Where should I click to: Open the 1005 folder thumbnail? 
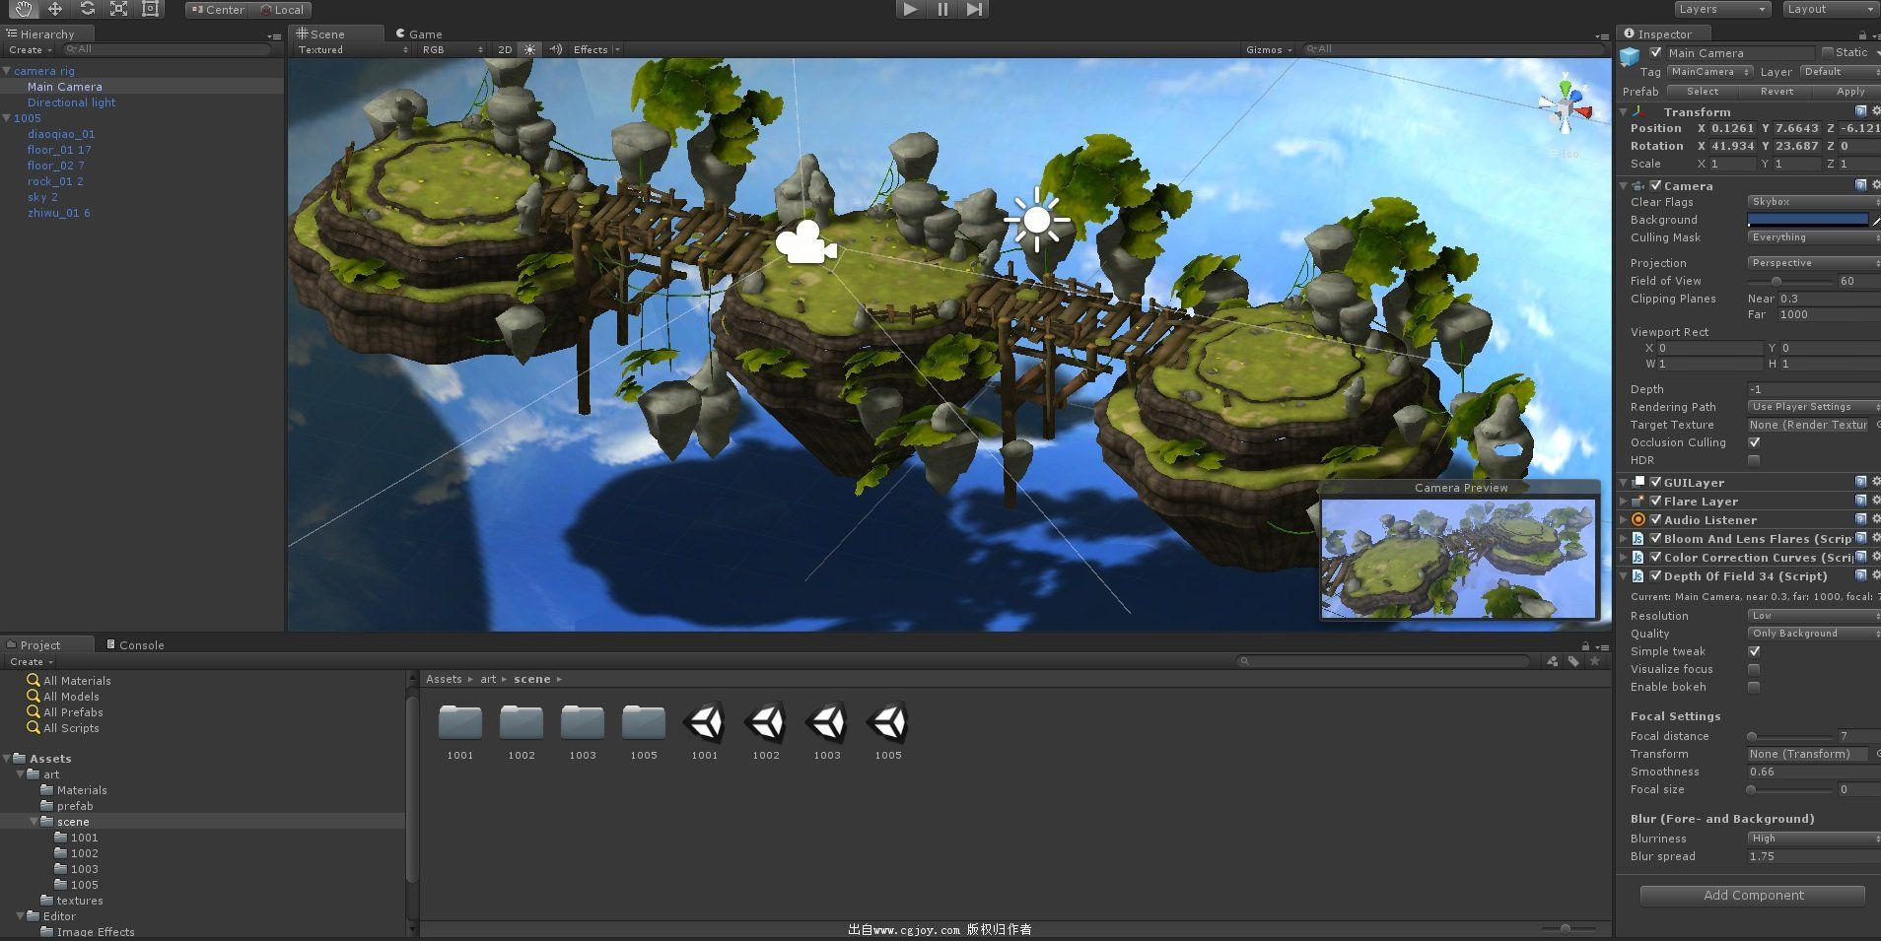(x=644, y=722)
